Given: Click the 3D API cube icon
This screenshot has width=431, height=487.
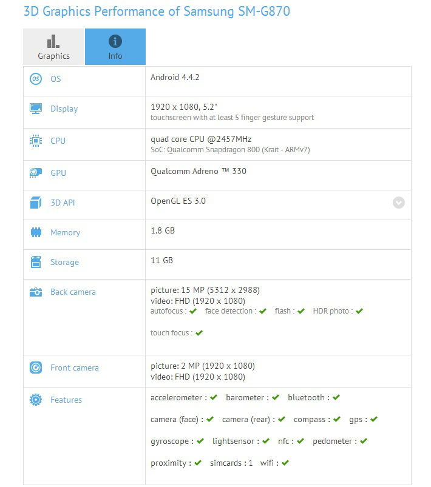Looking at the screenshot, I should pyautogui.click(x=36, y=203).
